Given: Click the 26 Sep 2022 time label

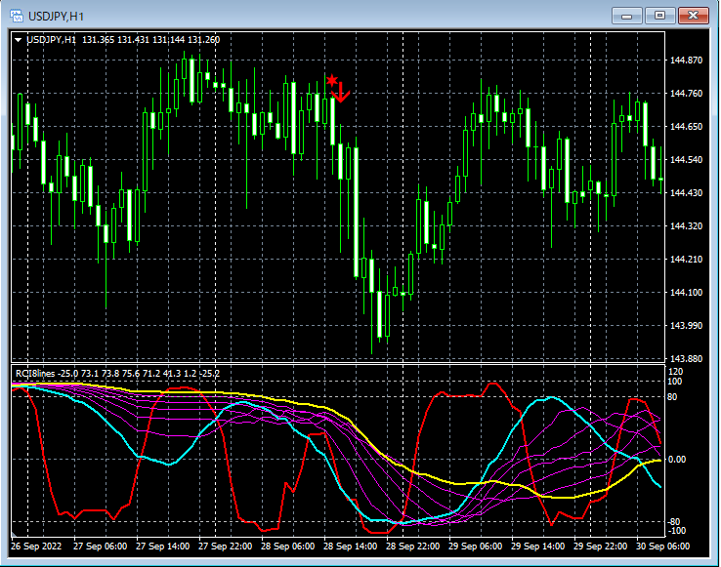Looking at the screenshot, I should pos(36,547).
